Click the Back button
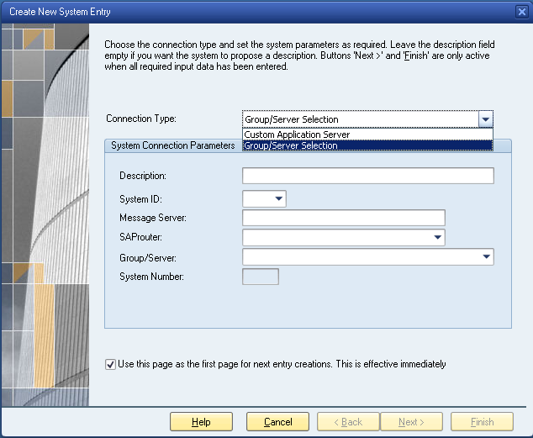Viewport: 533px width, 438px height. click(x=348, y=422)
